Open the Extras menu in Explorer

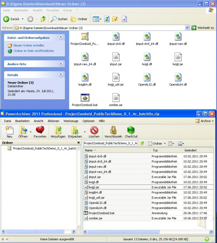[x=68, y=10]
